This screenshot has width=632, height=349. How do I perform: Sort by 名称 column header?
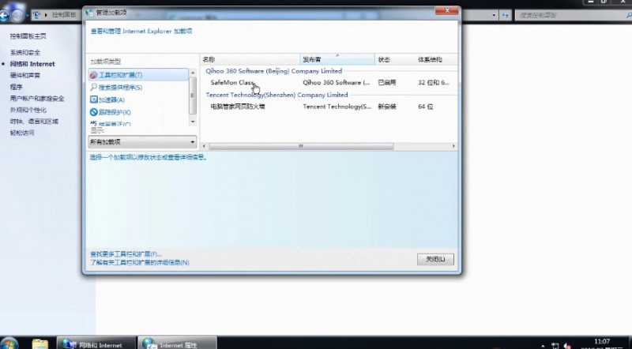point(250,59)
